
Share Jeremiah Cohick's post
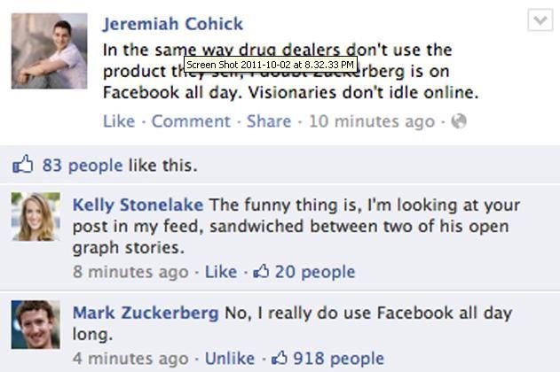269,121
